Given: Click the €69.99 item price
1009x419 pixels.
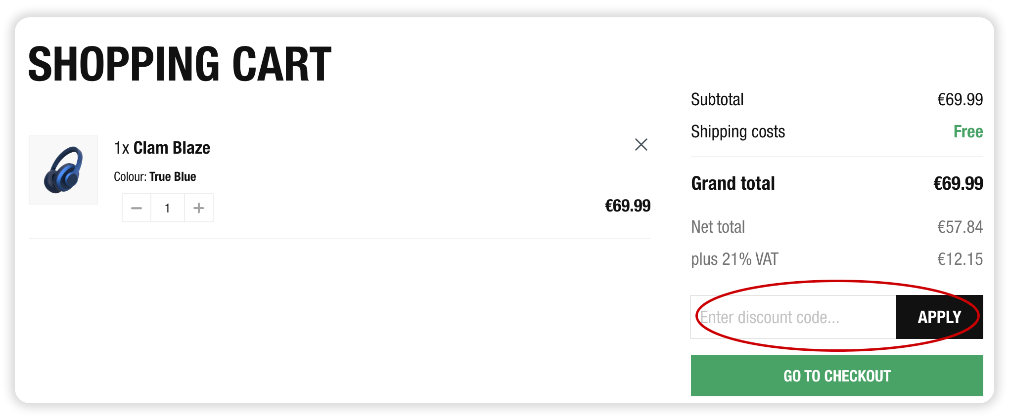Looking at the screenshot, I should click(x=628, y=206).
